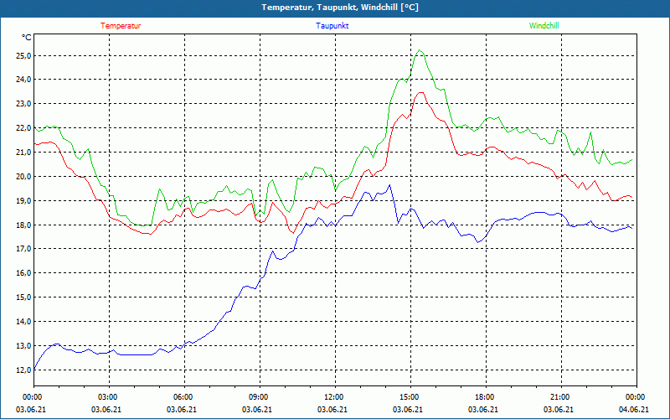Pick the 12:00 time axis label
Screen dimensions: 670x419
click(333, 396)
